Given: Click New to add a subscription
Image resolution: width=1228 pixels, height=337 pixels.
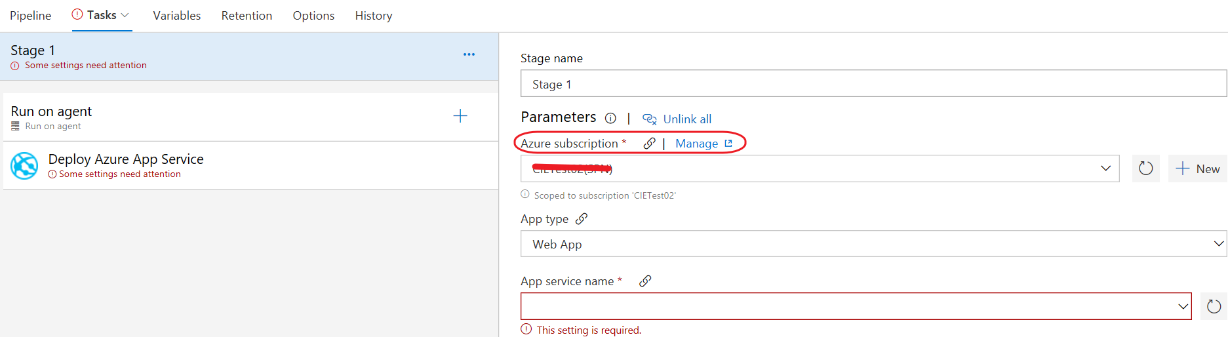Looking at the screenshot, I should point(1198,168).
